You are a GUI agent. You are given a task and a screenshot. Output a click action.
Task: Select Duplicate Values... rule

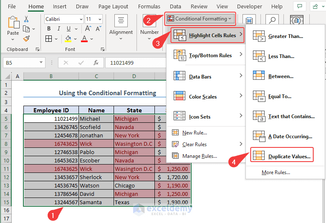click(282, 155)
